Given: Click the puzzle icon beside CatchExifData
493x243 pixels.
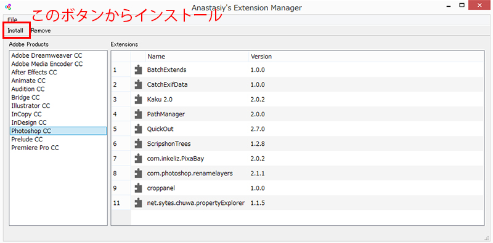Looking at the screenshot, I should coord(138,84).
